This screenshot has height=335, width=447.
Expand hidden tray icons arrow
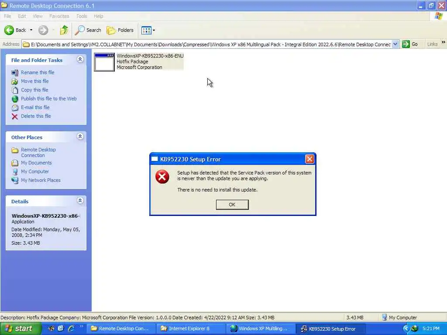[406, 329]
